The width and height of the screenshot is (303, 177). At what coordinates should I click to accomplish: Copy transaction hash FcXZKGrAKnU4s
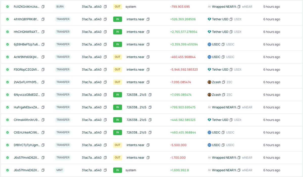43,7
